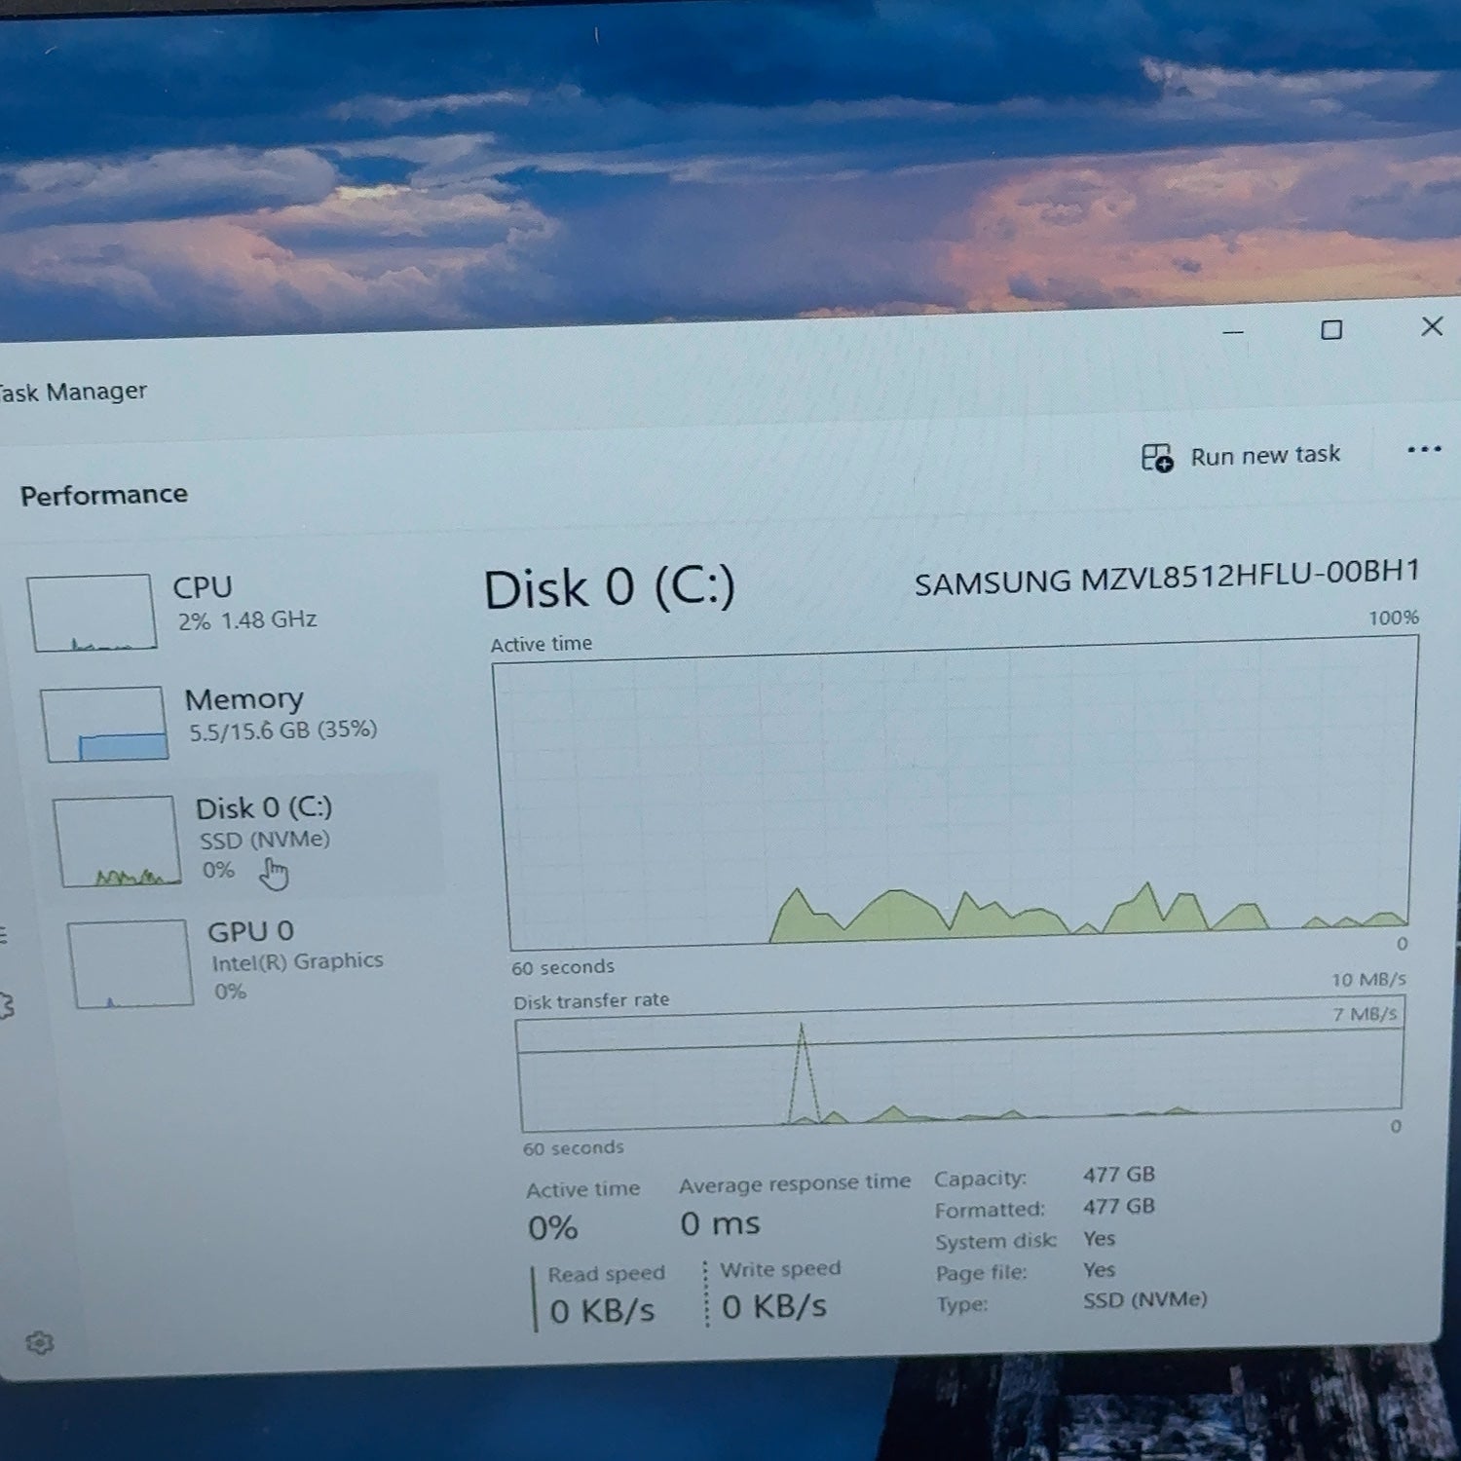Click the Active time graph area
Image resolution: width=1461 pixels, height=1461 pixels.
[x=957, y=795]
